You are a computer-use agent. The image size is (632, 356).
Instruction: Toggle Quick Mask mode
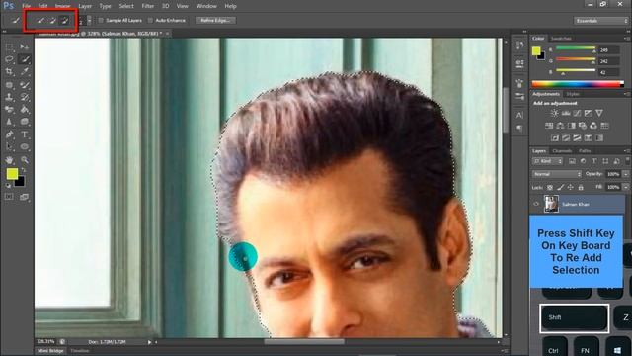[9, 197]
